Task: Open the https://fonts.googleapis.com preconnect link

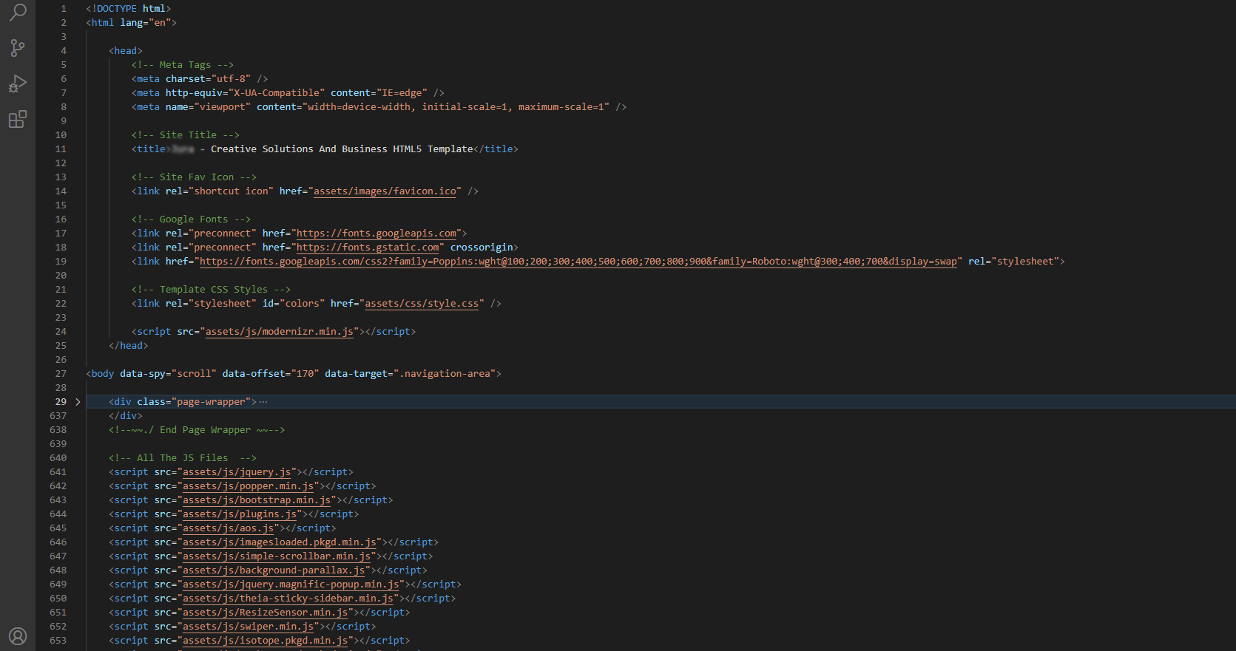Action: point(376,234)
